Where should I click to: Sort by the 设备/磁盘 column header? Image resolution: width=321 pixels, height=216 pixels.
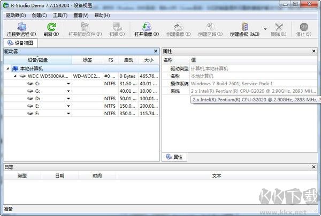coord(37,60)
